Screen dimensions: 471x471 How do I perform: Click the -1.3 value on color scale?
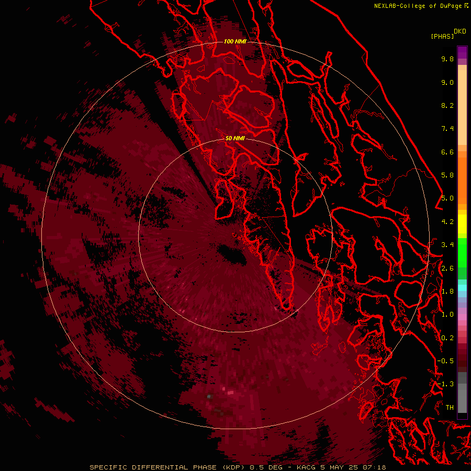click(445, 384)
